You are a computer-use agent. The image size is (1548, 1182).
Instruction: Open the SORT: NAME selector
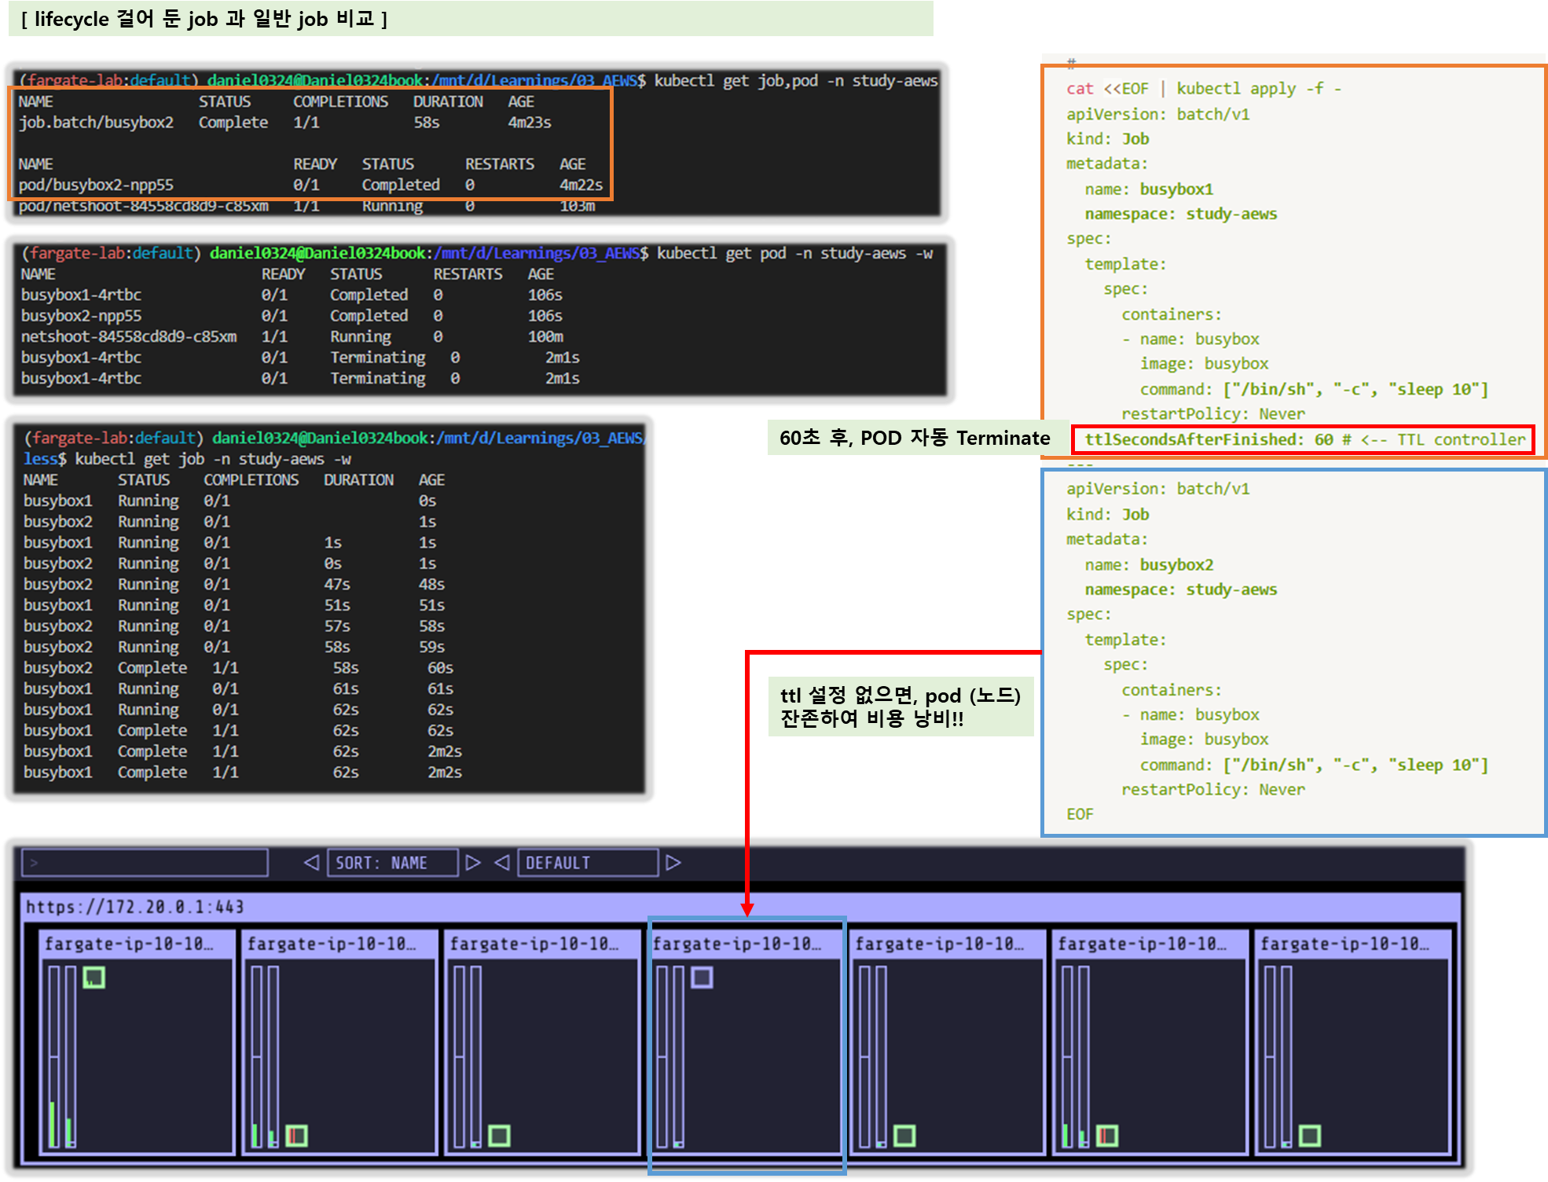391,862
